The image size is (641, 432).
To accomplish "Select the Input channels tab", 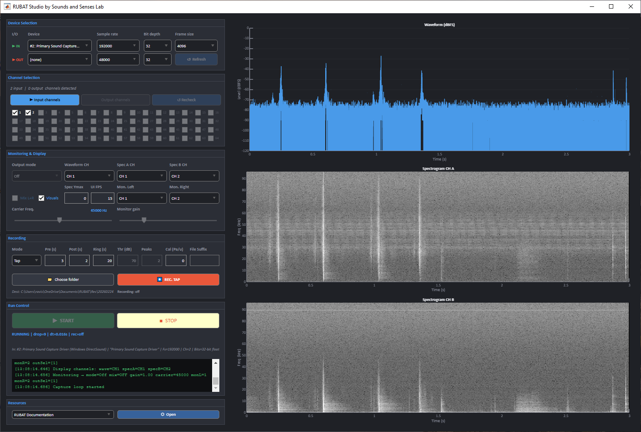I will coord(45,100).
